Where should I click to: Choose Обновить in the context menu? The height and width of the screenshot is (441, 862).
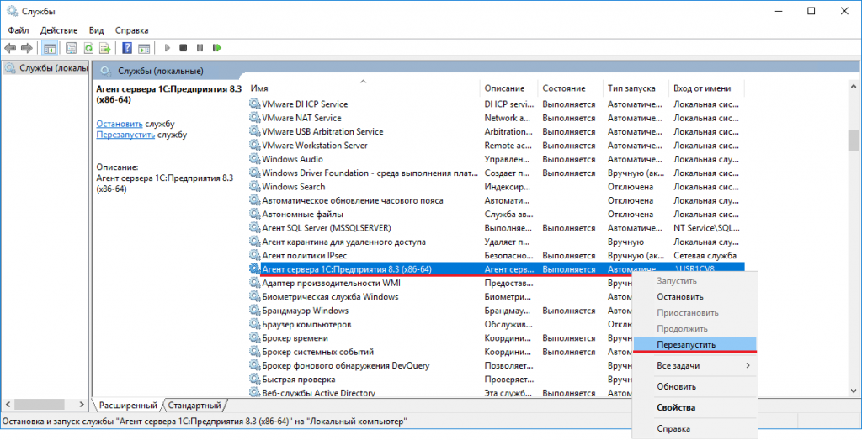[694, 386]
